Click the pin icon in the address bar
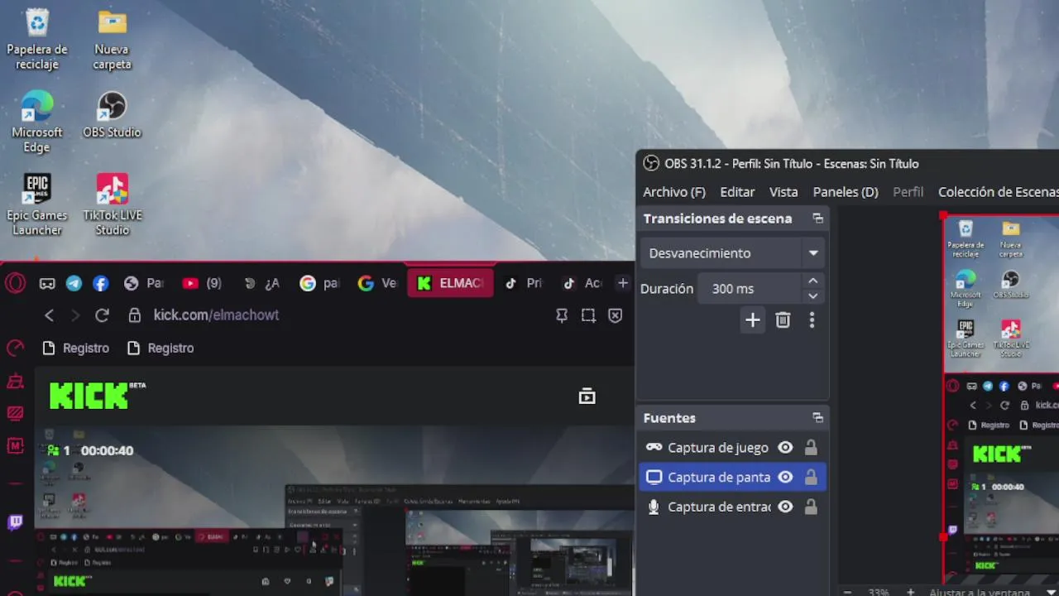The image size is (1059, 596). (x=562, y=315)
